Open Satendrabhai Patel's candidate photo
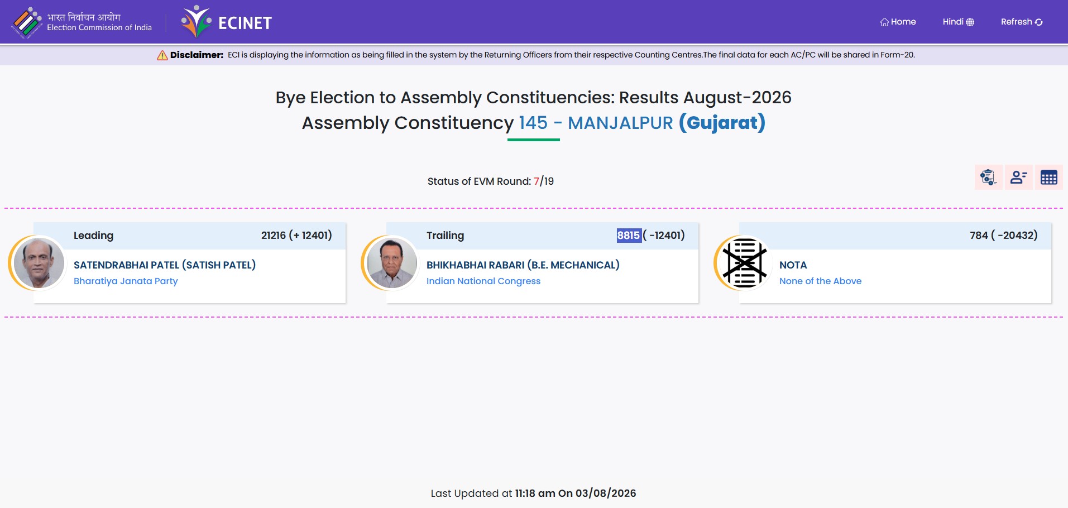The height and width of the screenshot is (508, 1068). [39, 263]
